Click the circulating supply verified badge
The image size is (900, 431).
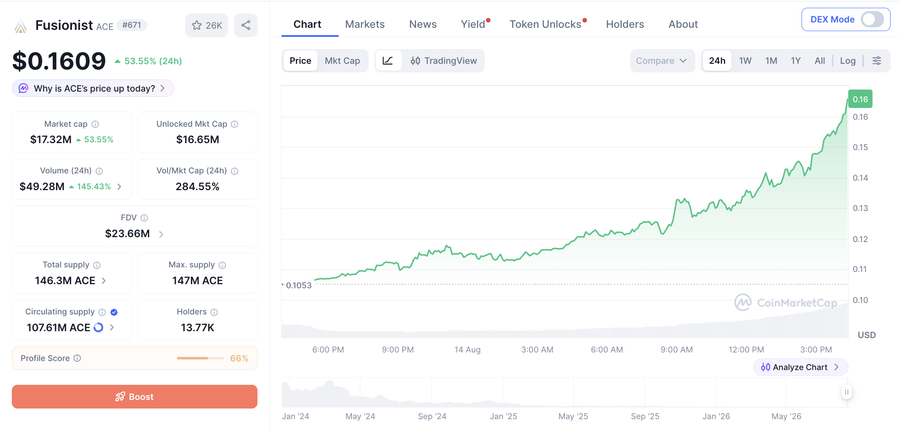click(x=114, y=312)
